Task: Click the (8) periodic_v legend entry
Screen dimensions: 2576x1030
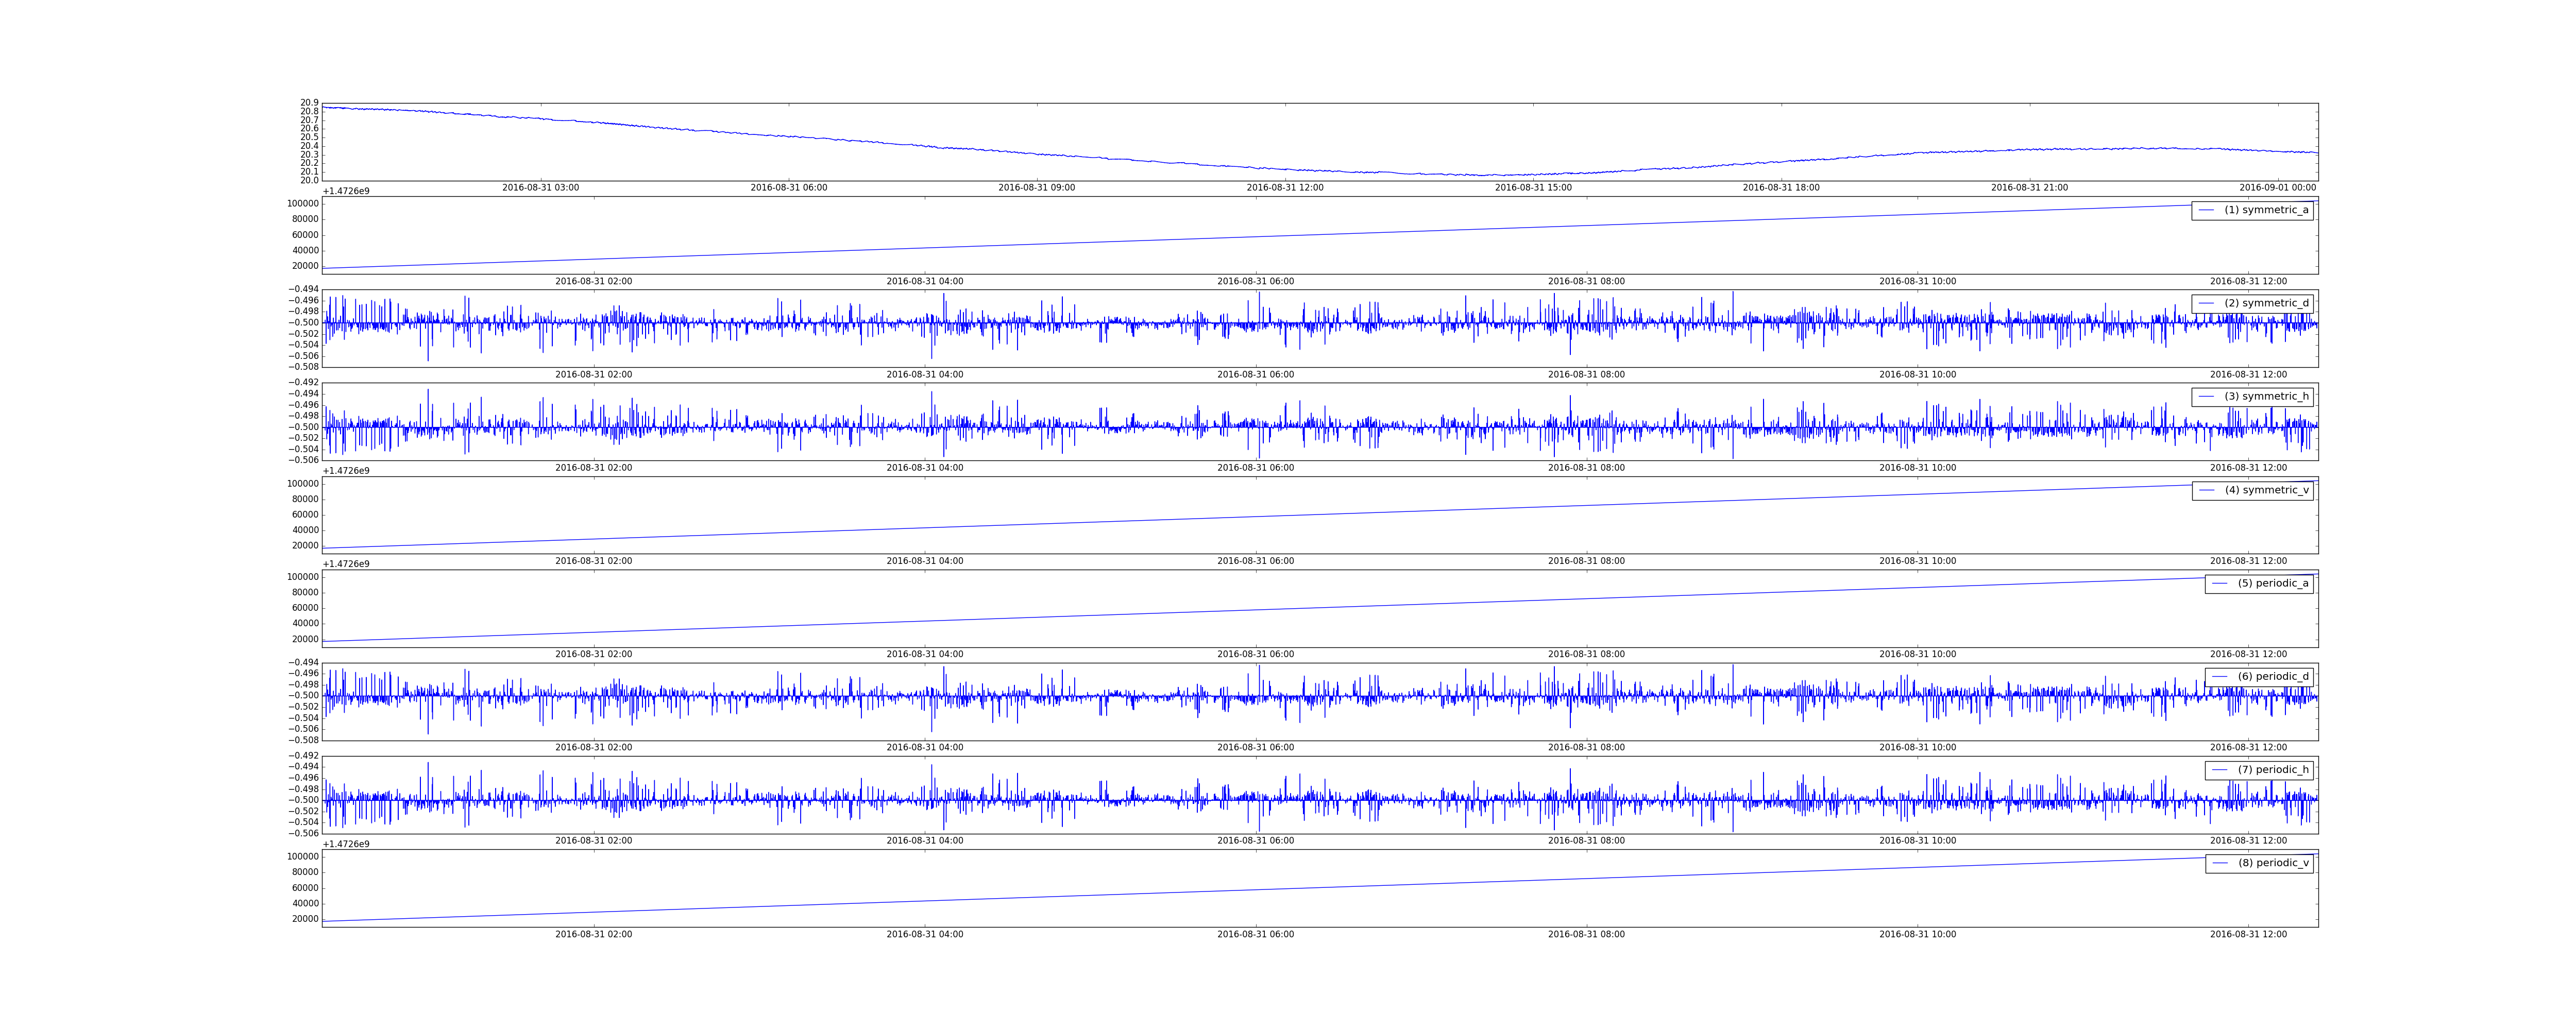Action: (2259, 863)
